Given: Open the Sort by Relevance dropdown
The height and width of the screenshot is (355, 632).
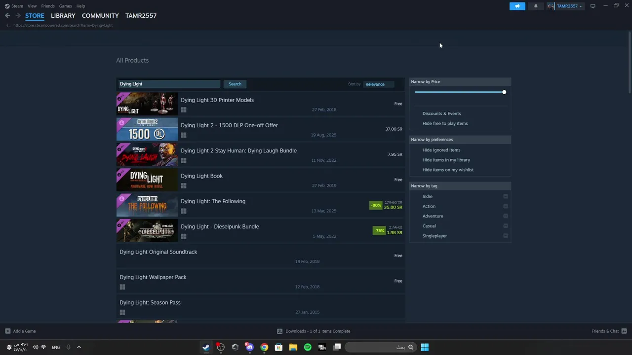Looking at the screenshot, I should [379, 84].
